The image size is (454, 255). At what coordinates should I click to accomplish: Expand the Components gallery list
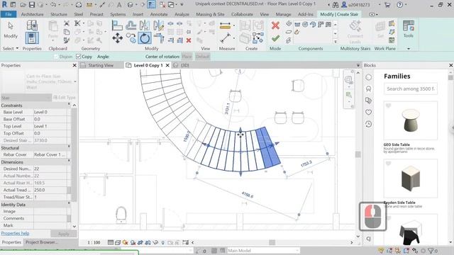pyautogui.click(x=336, y=41)
